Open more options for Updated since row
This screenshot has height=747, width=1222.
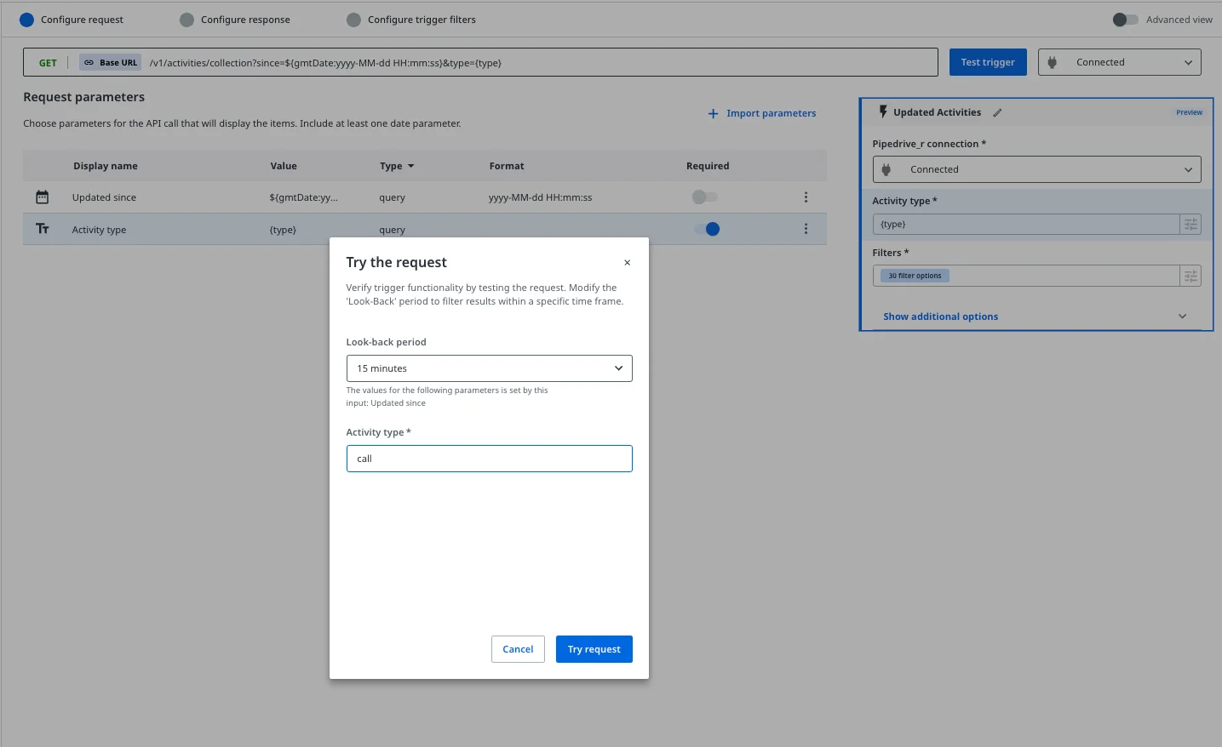tap(806, 197)
